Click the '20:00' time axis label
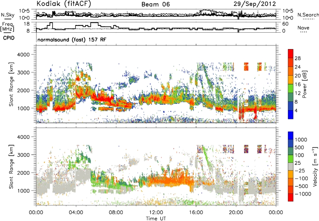 [x=236, y=213]
